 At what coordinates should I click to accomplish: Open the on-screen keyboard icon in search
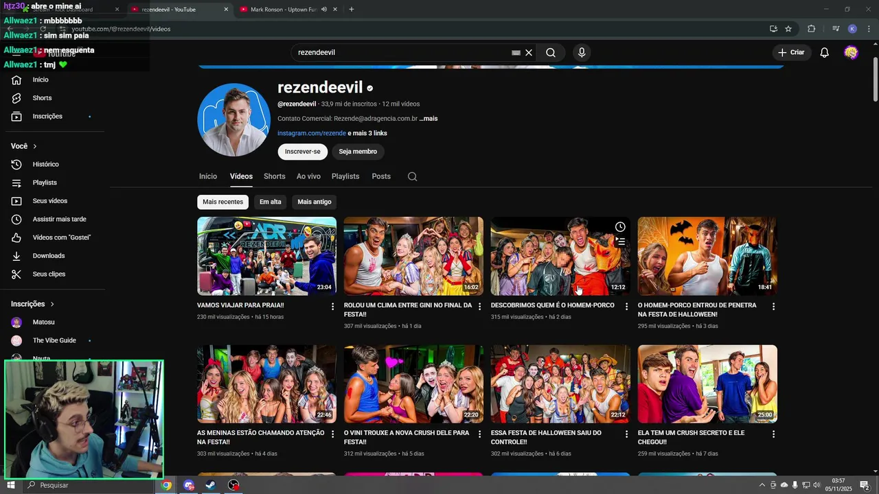[516, 53]
